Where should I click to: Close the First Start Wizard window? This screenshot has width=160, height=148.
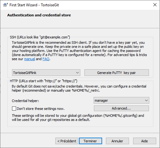(155, 5)
